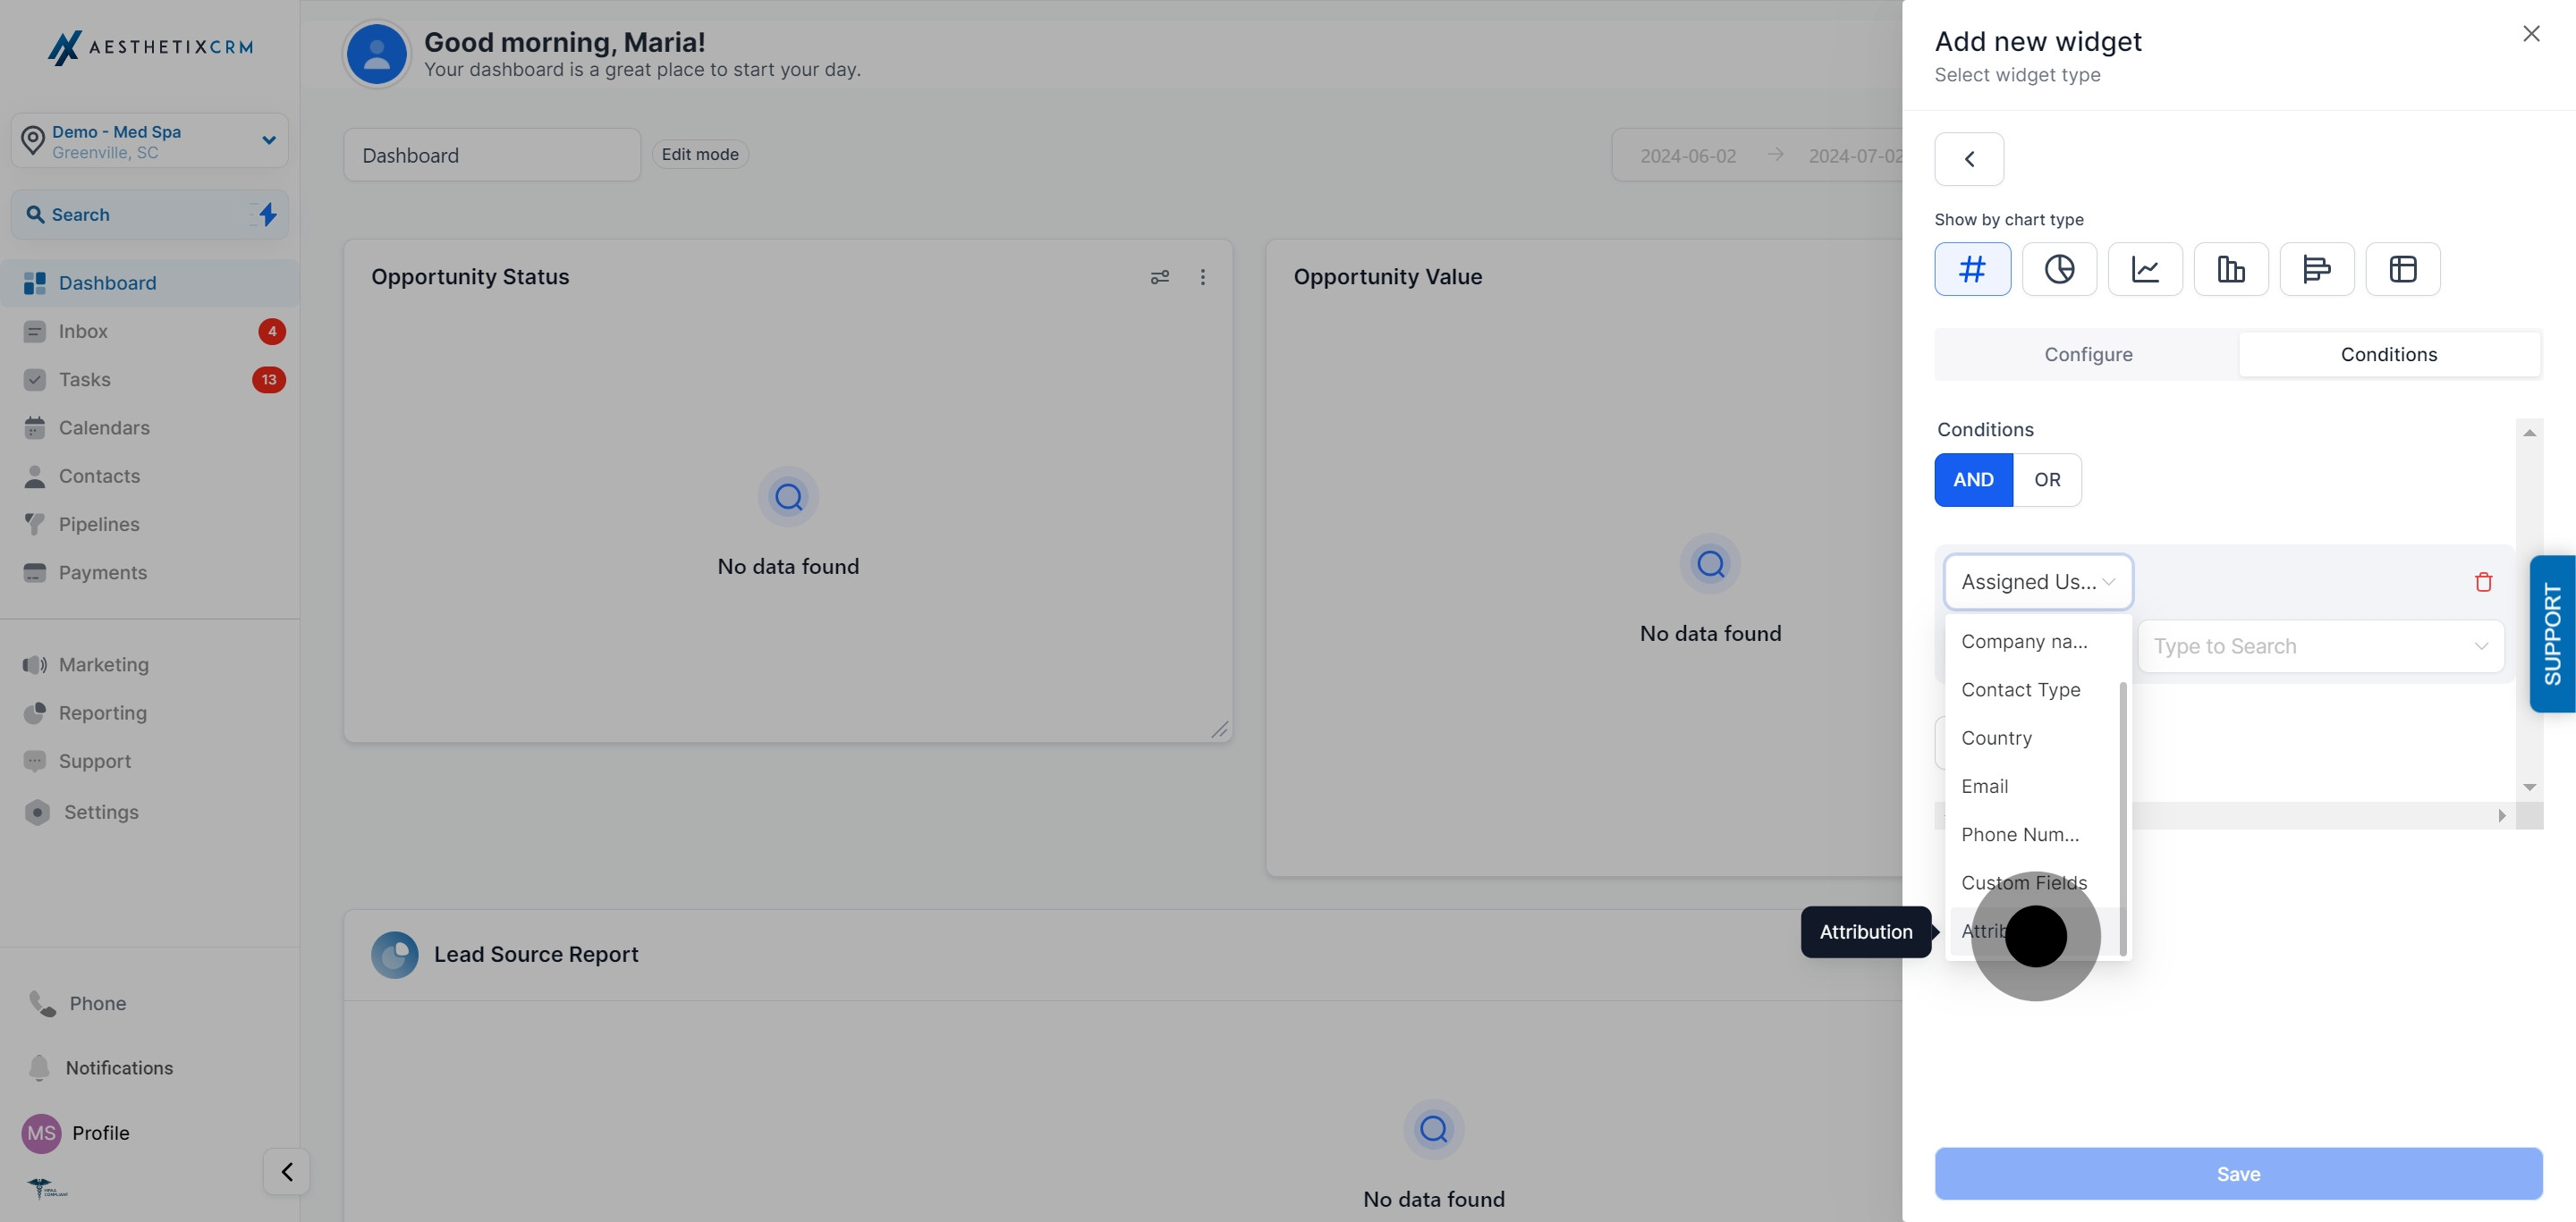Toggle OR condition operator
Screen dimensions: 2576x1222
[x=2047, y=480]
